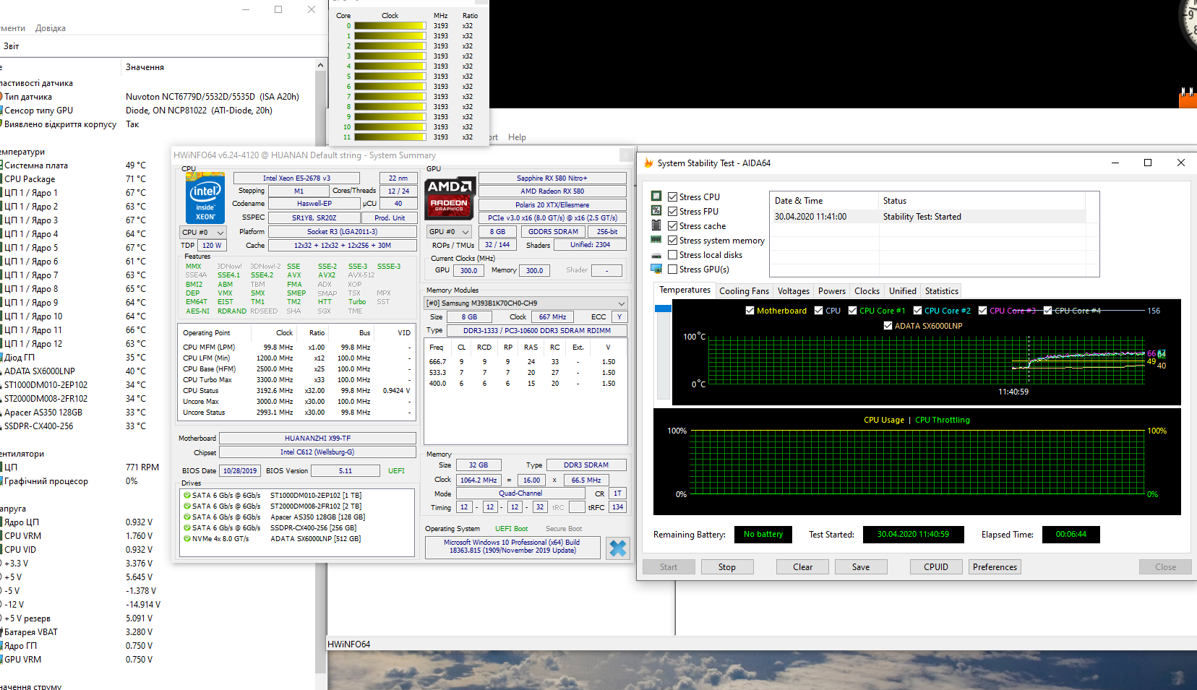Click the AIDA64 flame icon in title bar

click(x=648, y=163)
